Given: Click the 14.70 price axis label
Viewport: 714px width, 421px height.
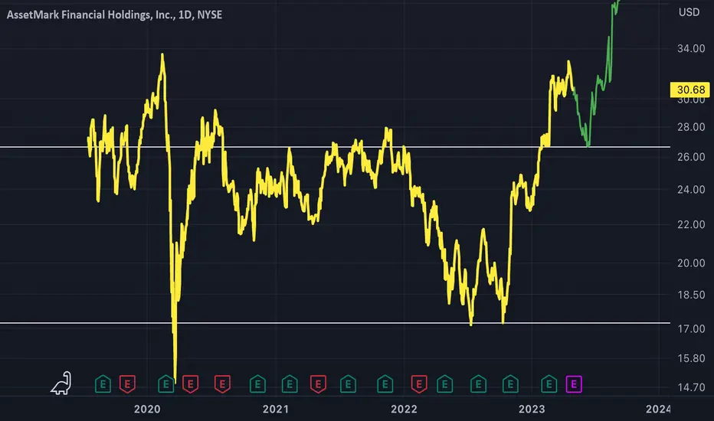Looking at the screenshot, I should [691, 387].
